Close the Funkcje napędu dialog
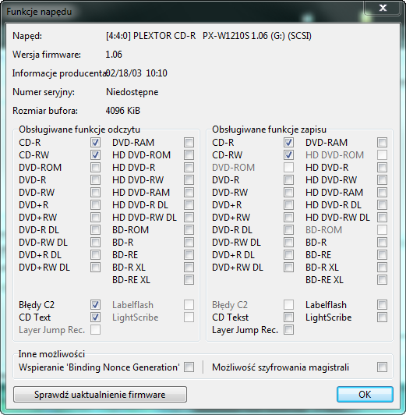This screenshot has width=406, height=415. click(383, 8)
